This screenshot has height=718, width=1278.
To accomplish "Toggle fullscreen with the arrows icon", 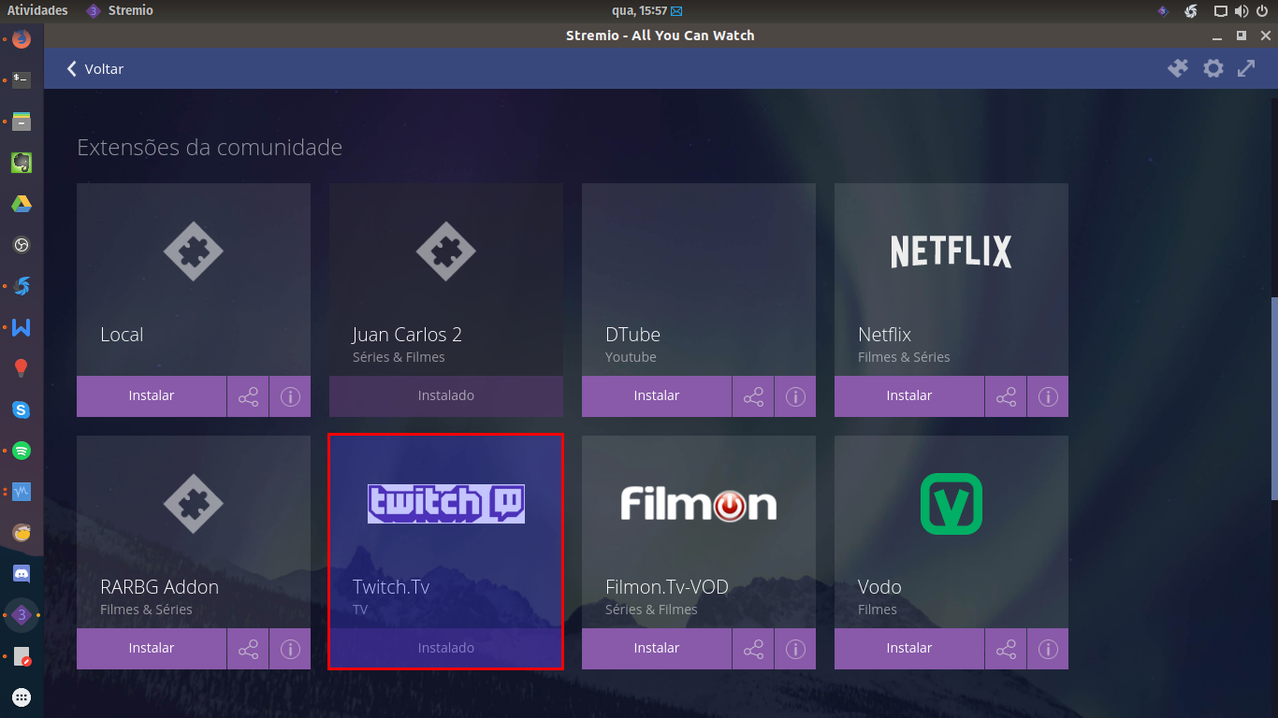I will 1246,68.
